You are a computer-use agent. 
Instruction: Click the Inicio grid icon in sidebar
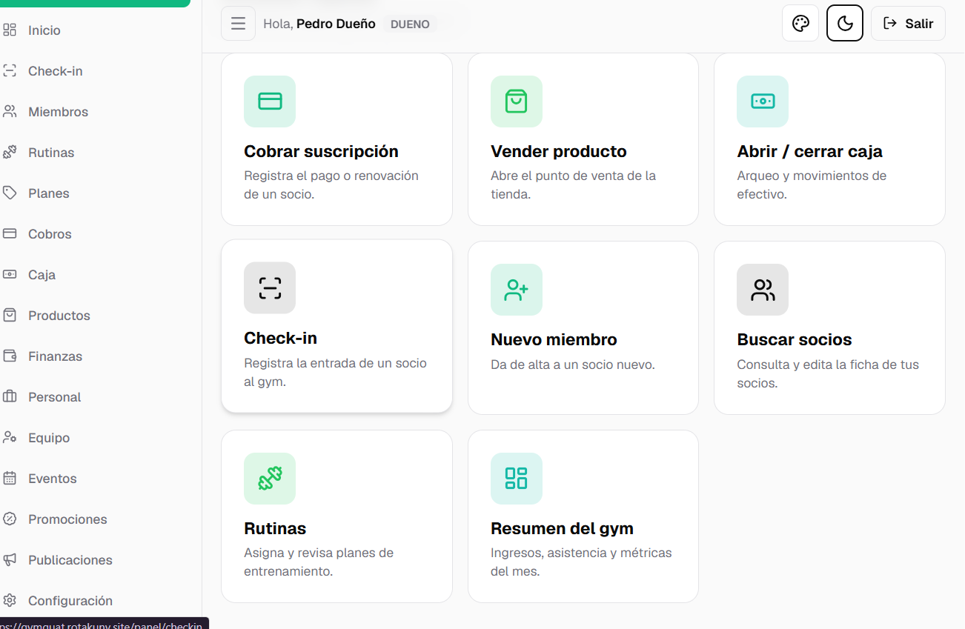(x=10, y=30)
